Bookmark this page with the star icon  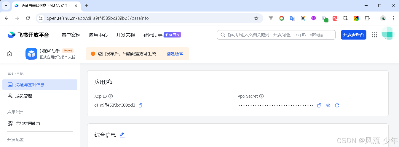pyautogui.click(x=256, y=18)
